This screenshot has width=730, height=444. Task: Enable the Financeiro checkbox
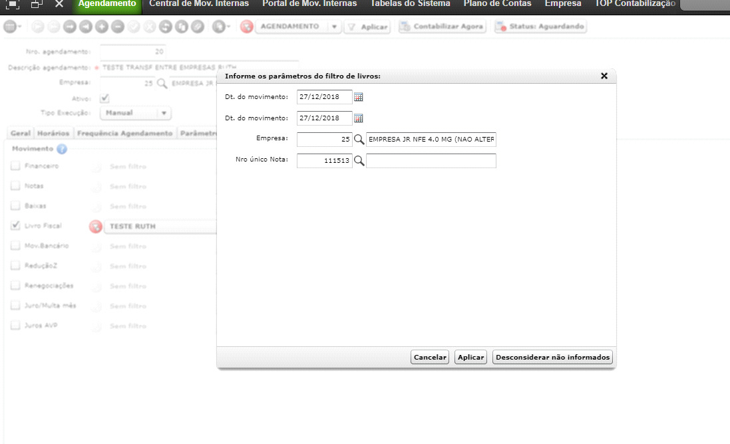tap(15, 166)
